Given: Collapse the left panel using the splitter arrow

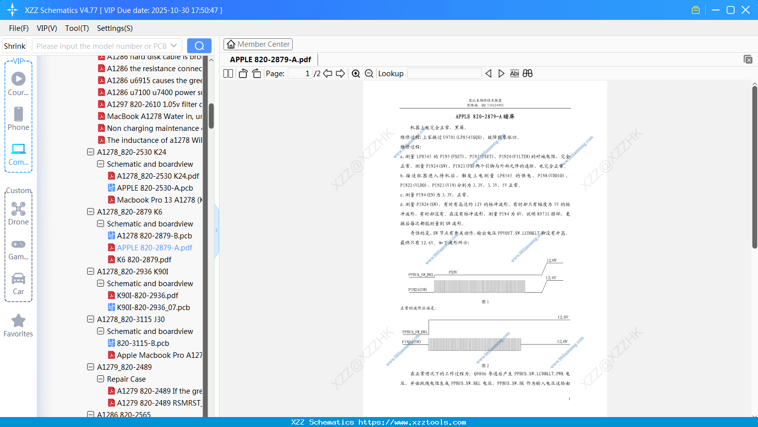Looking at the screenshot, I should pyautogui.click(x=217, y=230).
